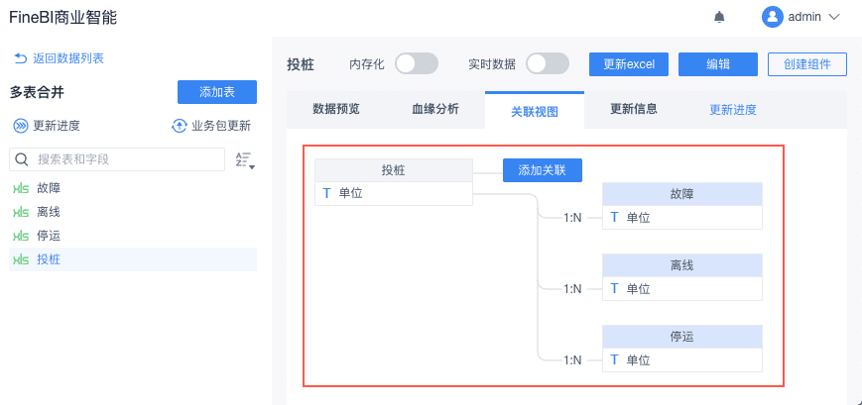The height and width of the screenshot is (405, 862).
Task: Click the Excel icon beside 故障
Action: [x=20, y=187]
